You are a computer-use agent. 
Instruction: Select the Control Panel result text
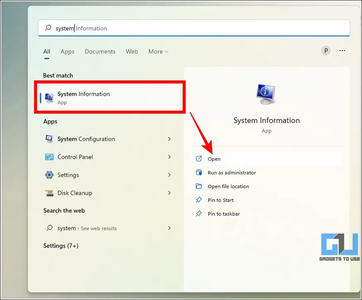pyautogui.click(x=75, y=157)
